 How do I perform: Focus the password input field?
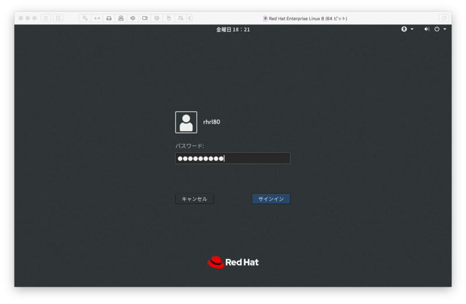coord(232,158)
